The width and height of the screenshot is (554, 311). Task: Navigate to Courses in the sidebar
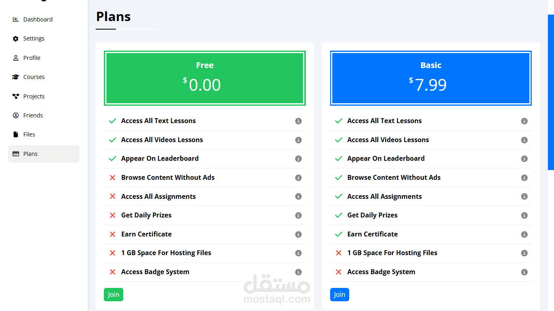pos(44,77)
